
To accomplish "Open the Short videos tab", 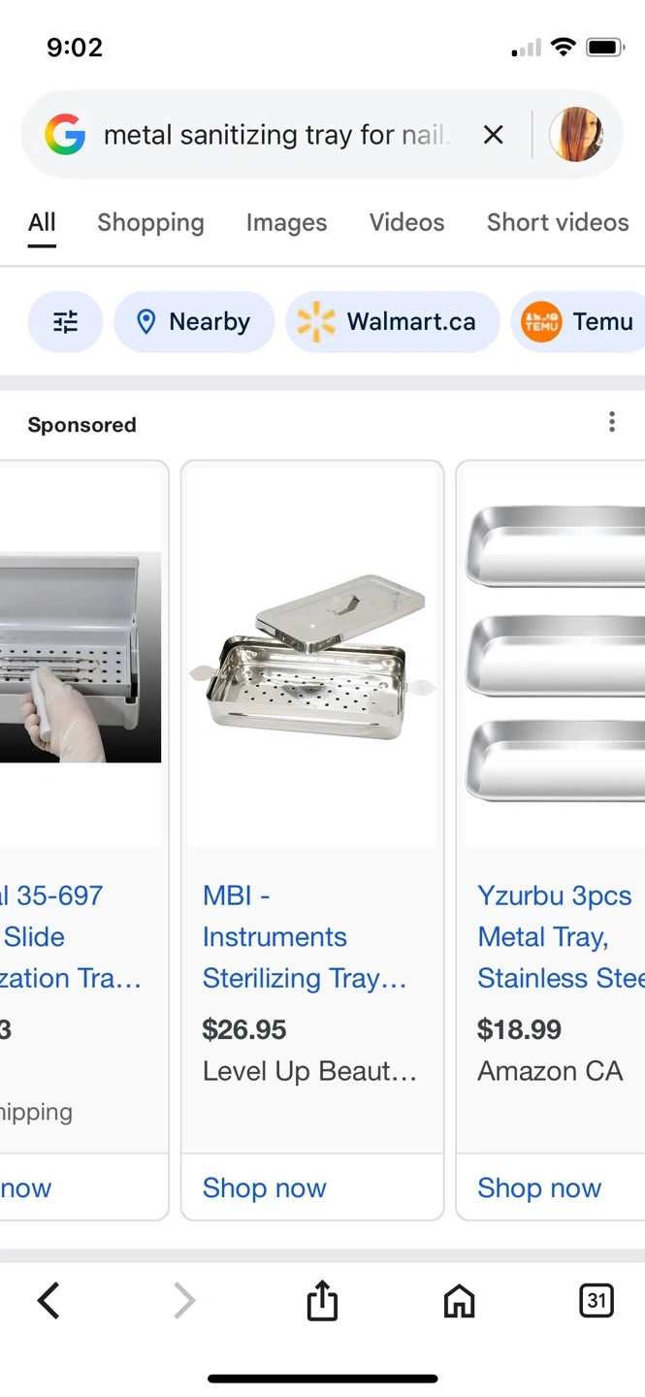I will coord(558,222).
